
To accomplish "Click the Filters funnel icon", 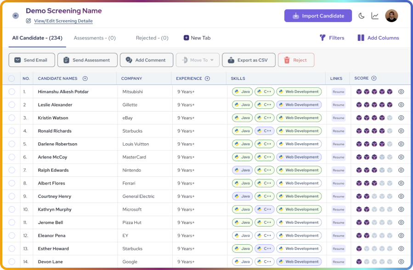I will click(322, 38).
